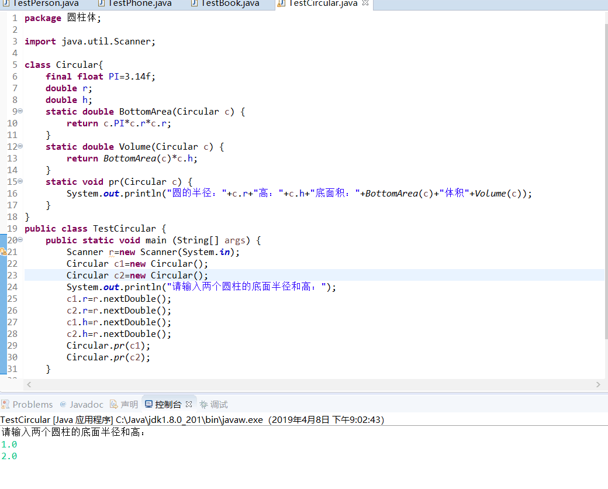Screen dimensions: 608x489
Task: Click the 'double h;' field declaration
Action: click(68, 100)
